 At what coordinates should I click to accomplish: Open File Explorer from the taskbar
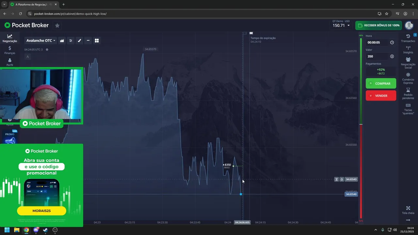click(17, 230)
